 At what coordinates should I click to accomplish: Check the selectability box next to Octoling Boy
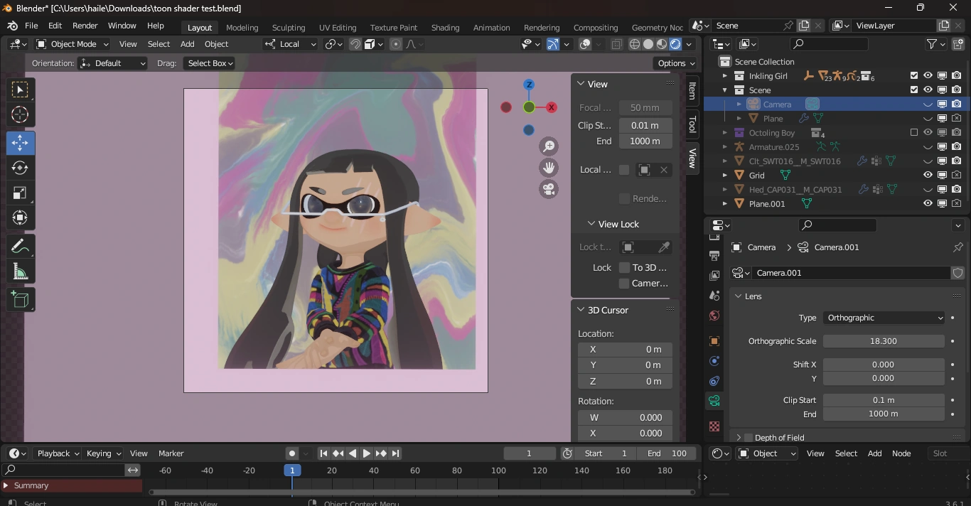pos(913,132)
